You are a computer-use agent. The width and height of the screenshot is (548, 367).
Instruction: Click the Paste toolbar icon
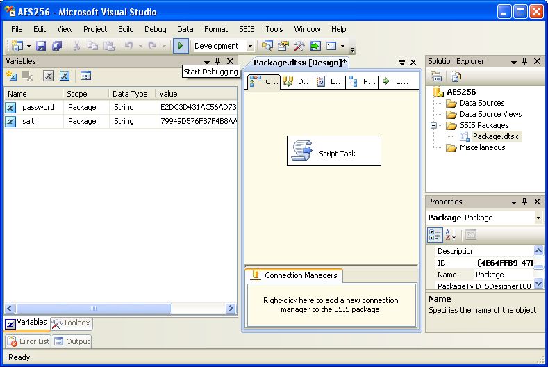109,46
